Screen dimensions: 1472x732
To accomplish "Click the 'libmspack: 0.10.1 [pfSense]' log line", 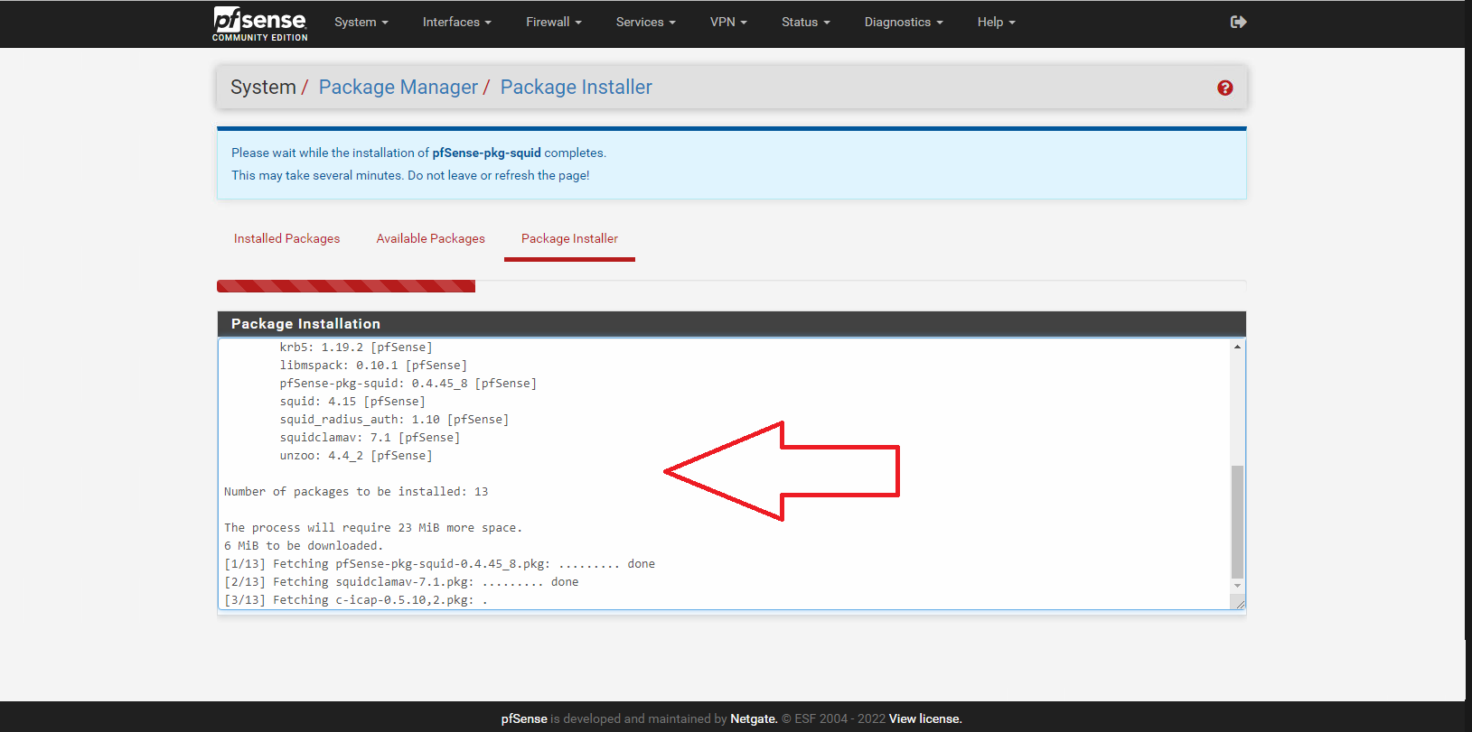I will [x=373, y=365].
